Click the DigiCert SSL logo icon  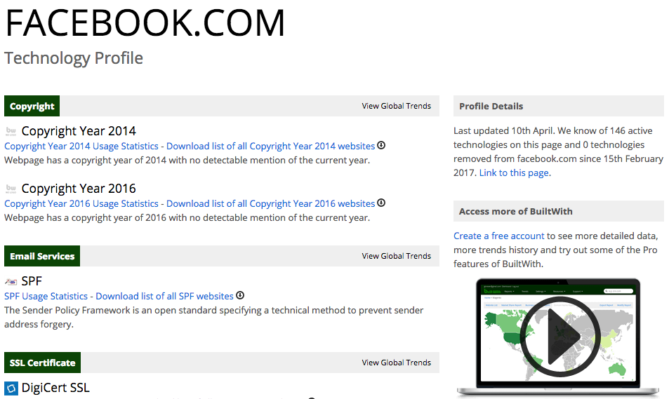coord(11,388)
